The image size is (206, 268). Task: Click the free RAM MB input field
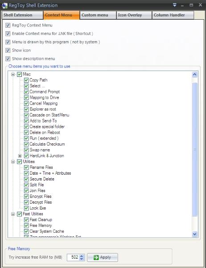(x=73, y=257)
